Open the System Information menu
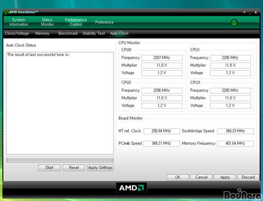The width and height of the screenshot is (263, 201). coord(19,22)
